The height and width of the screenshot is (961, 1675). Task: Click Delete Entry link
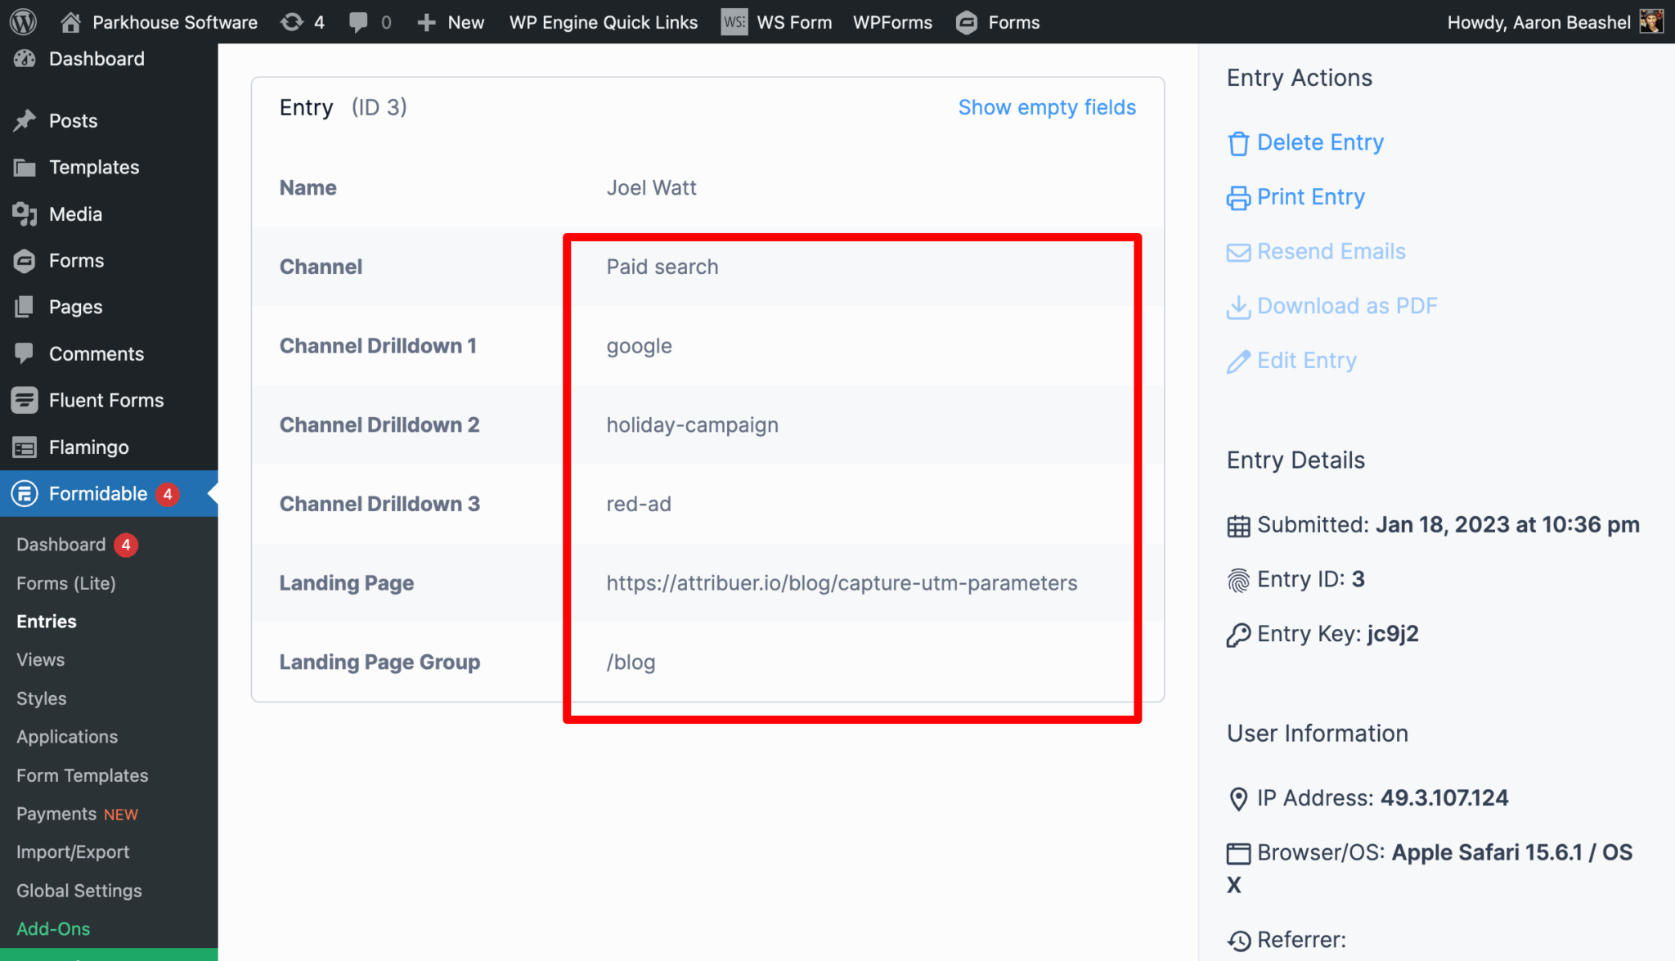(x=1320, y=142)
